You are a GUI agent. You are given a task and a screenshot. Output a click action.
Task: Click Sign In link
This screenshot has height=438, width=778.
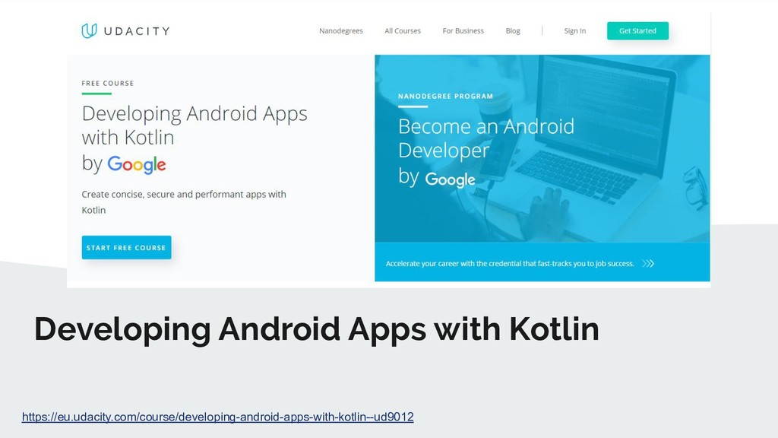point(574,30)
